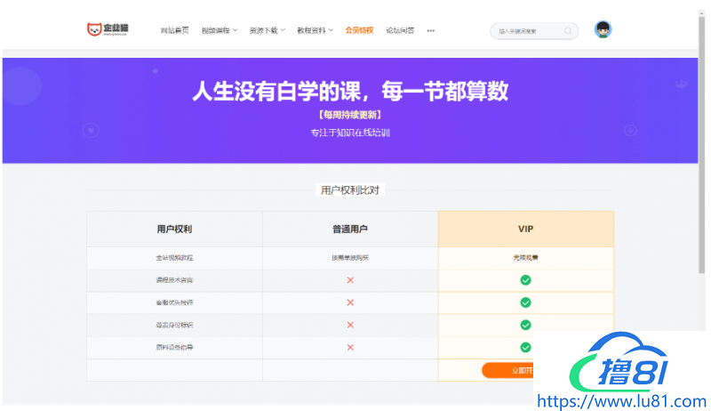Click red X in 课程技术咨询 row
This screenshot has height=411, width=711.
click(350, 279)
